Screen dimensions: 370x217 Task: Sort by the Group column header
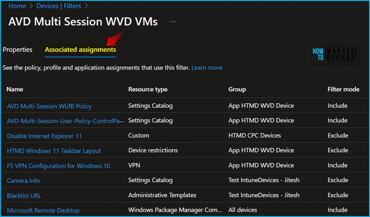click(x=237, y=90)
